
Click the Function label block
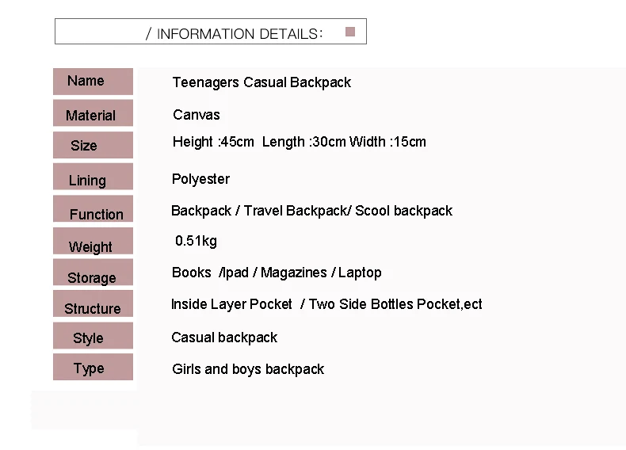pos(93,209)
